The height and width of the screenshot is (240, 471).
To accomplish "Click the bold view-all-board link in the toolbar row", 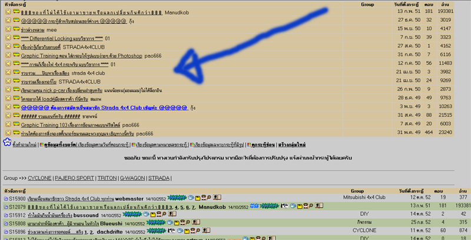I will (60, 145).
